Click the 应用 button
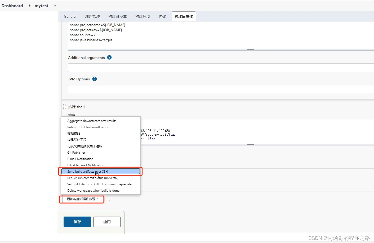The width and height of the screenshot is (374, 243). (x=107, y=222)
